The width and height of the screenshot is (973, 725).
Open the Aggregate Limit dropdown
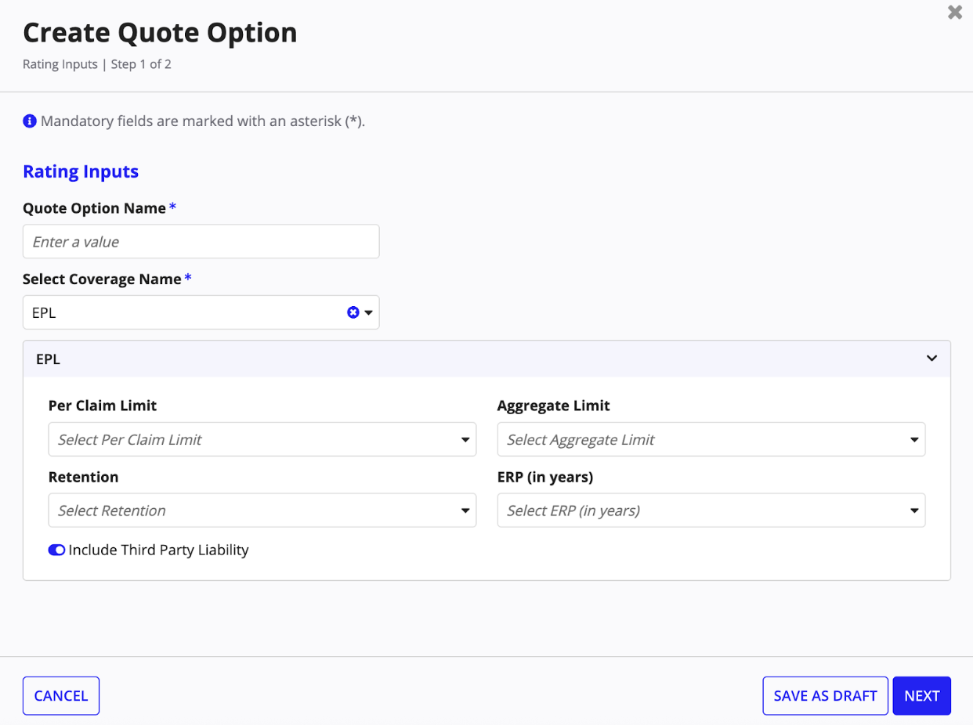coord(711,439)
